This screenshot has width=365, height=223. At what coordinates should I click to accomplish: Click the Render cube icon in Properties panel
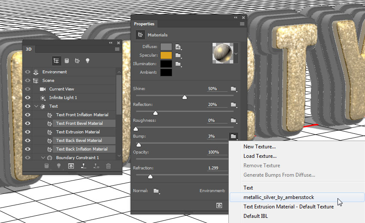(x=219, y=206)
